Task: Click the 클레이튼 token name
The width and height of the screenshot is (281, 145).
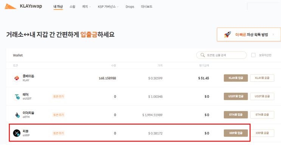Action: click(x=28, y=76)
